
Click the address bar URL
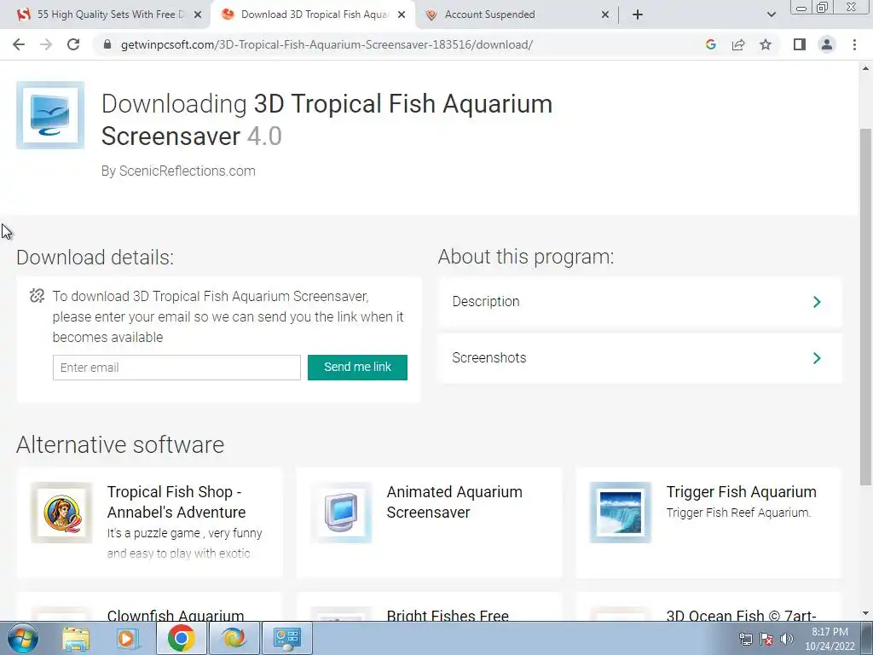(327, 44)
